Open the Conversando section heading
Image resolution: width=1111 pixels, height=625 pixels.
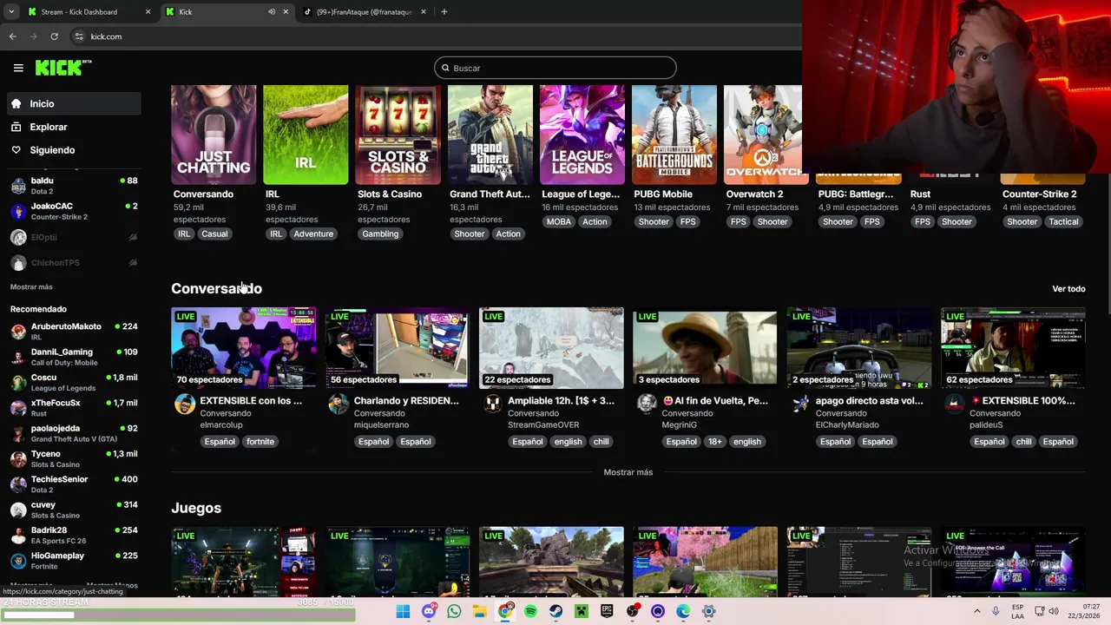(x=216, y=288)
